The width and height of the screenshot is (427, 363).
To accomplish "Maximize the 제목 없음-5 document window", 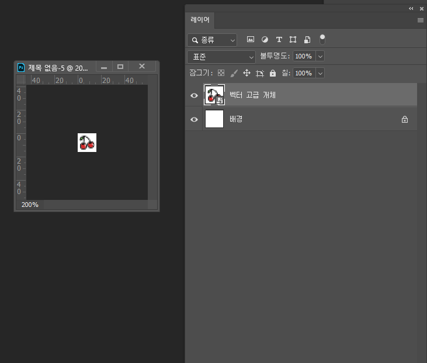I will tap(120, 67).
